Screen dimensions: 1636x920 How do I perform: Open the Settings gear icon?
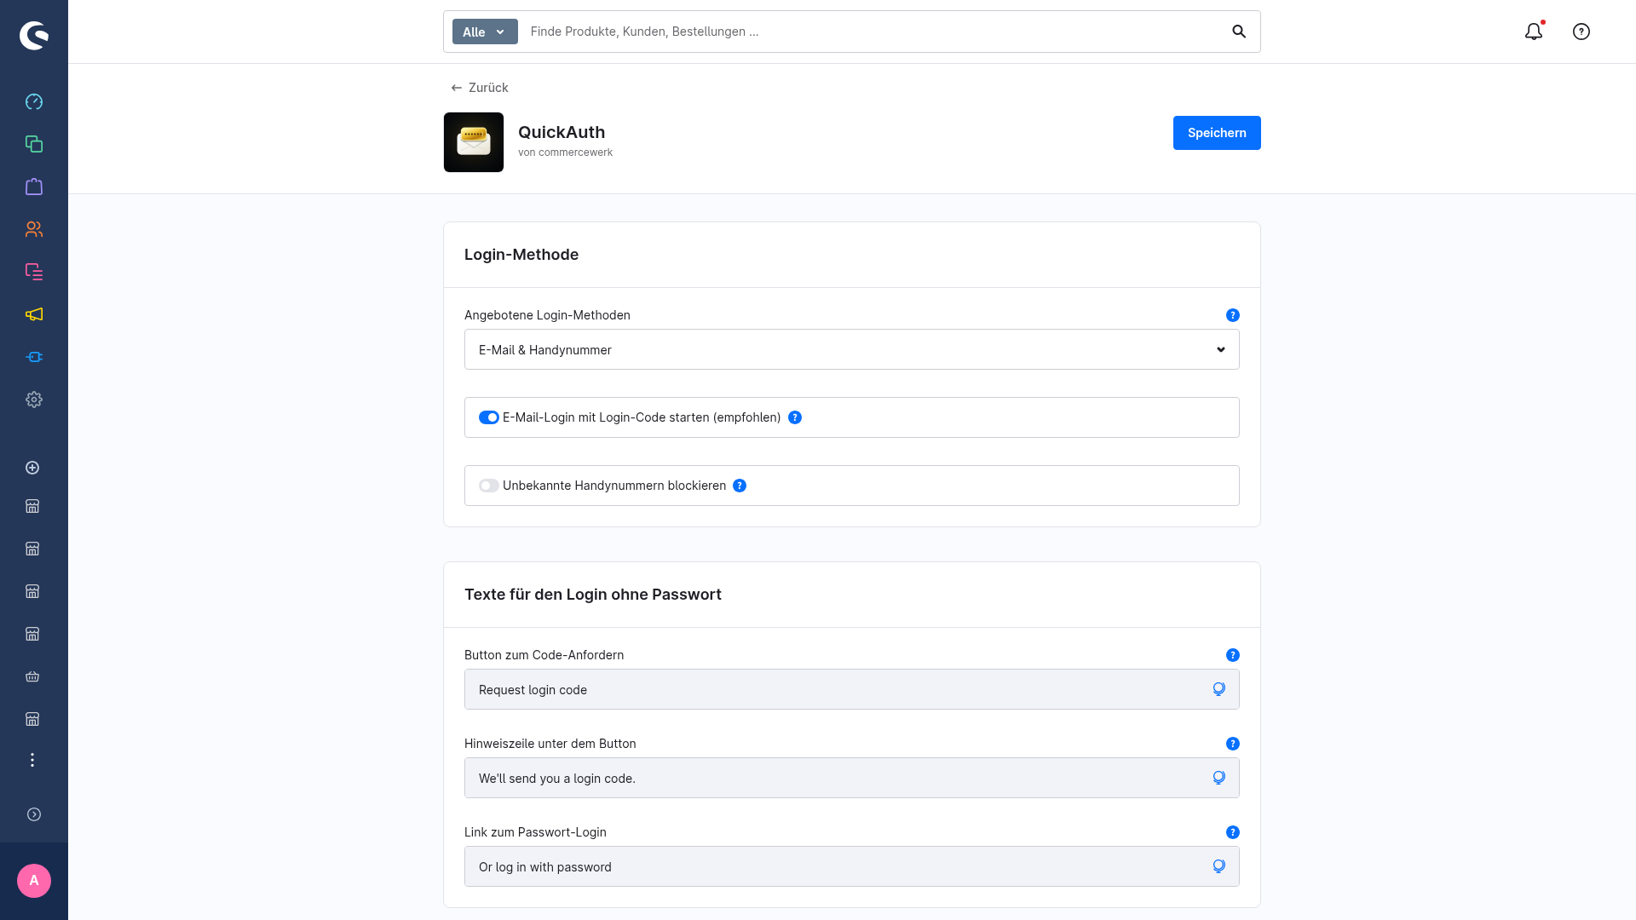click(x=34, y=400)
